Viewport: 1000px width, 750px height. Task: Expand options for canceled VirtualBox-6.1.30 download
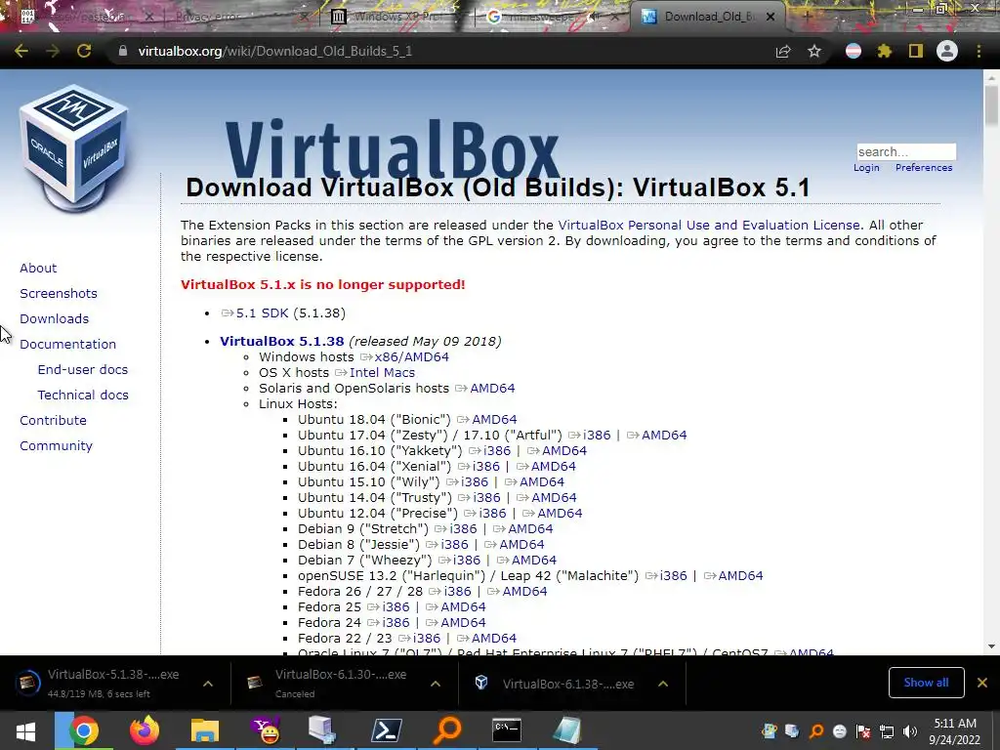tap(436, 684)
